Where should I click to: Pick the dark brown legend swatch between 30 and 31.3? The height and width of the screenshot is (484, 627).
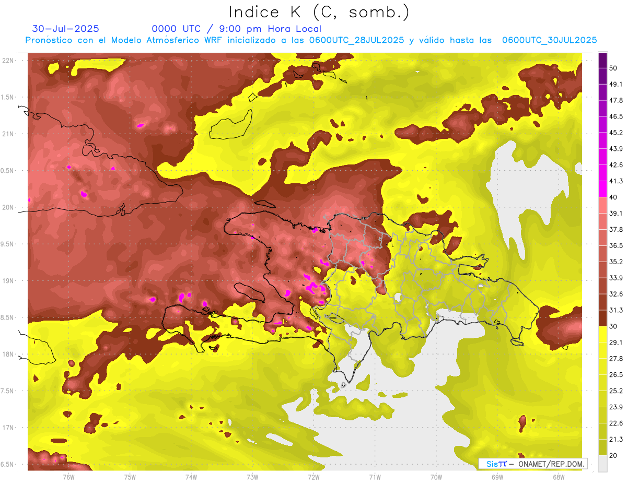coord(602,318)
